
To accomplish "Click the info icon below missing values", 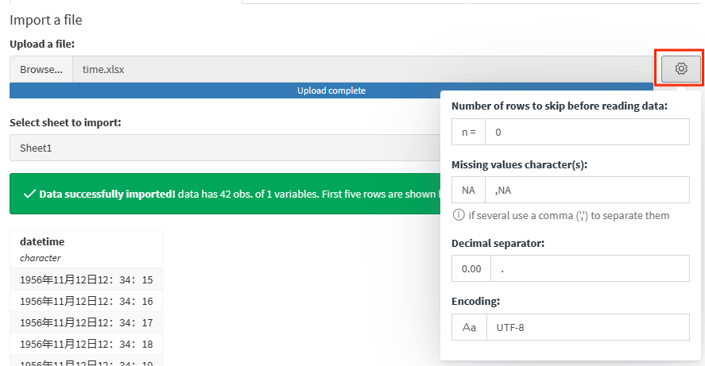I will click(x=459, y=215).
